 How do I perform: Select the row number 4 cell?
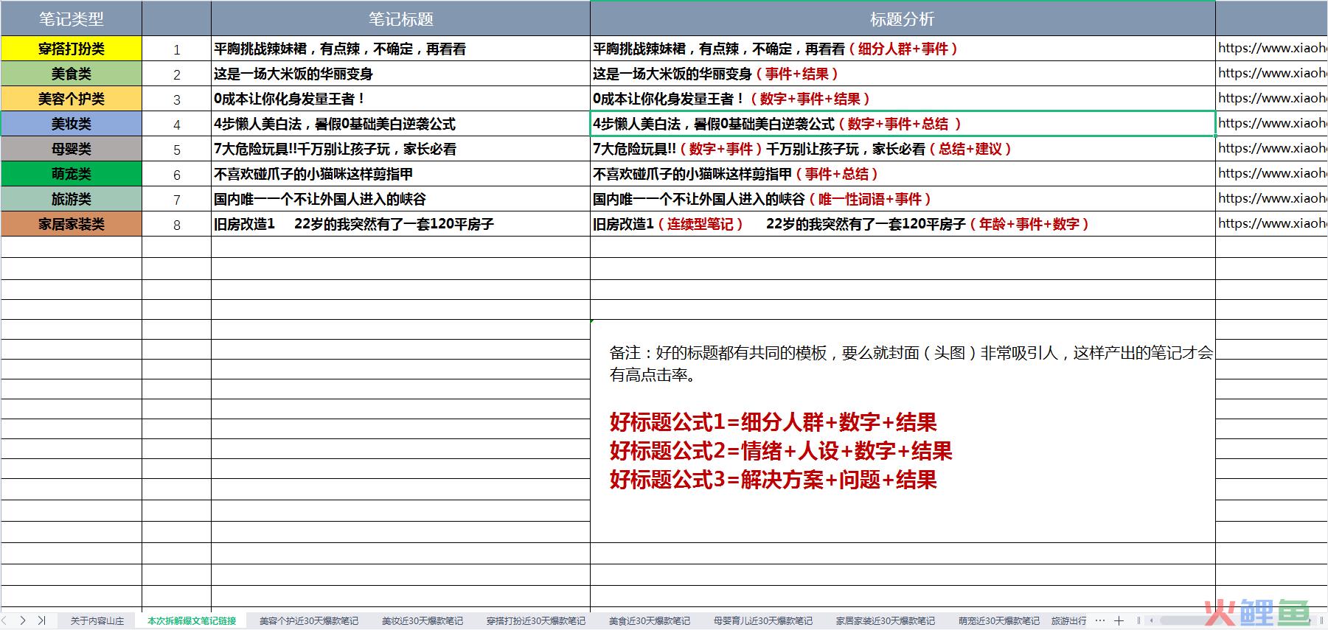tap(176, 124)
